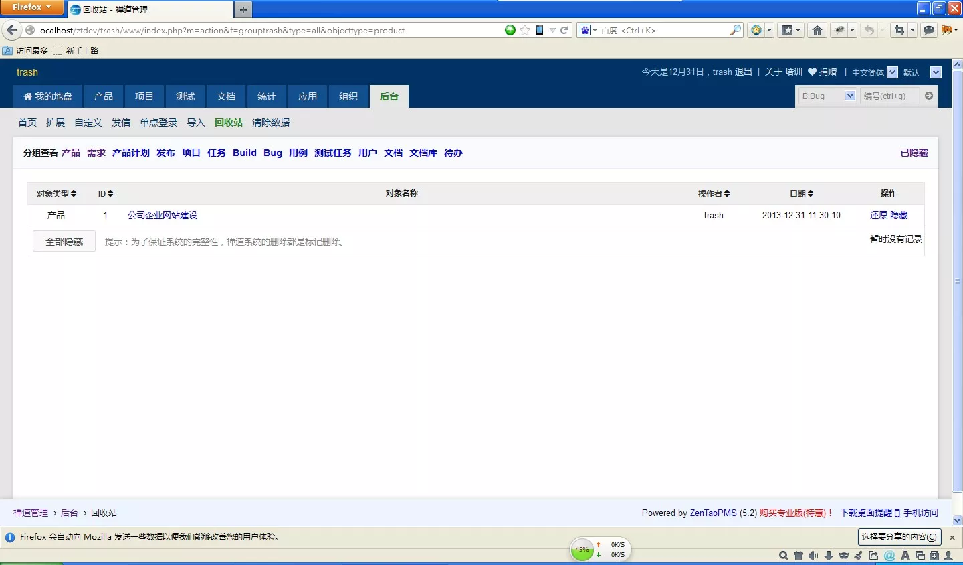Screen dimensions: 963x565
Task: Click the page scrollbar down arrow
Action: pos(957,520)
